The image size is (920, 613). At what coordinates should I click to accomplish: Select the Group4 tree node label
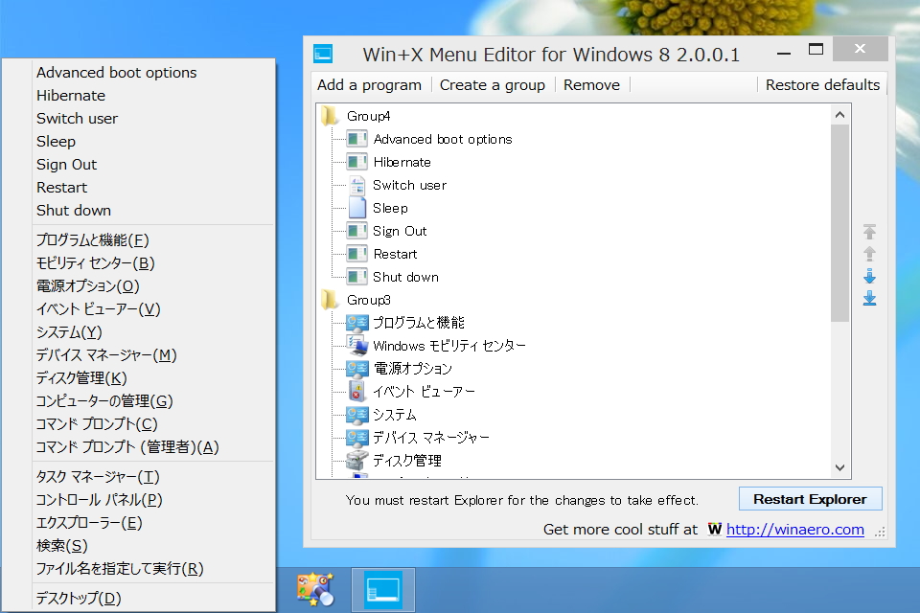point(368,116)
